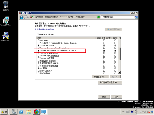This screenshot has height=115, width=154.
Task: Click the forward navigation arrow
Action: [x=26, y=17]
